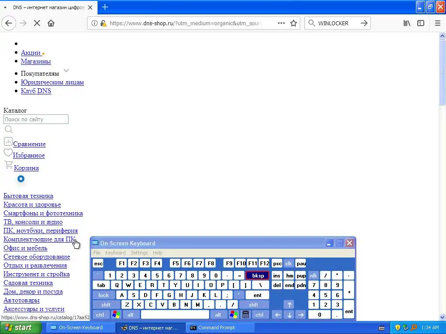Hit the esc key on keyboard
Viewport: 446px width, 334px height.
click(98, 263)
